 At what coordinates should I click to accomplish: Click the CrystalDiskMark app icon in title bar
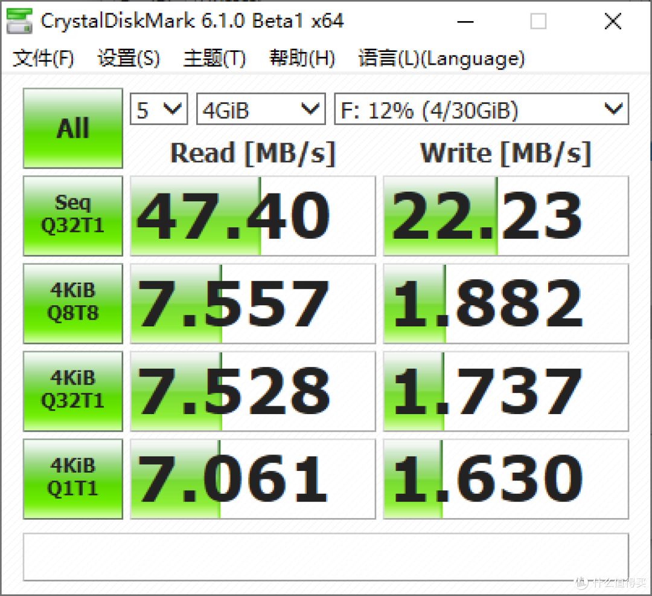point(19,21)
